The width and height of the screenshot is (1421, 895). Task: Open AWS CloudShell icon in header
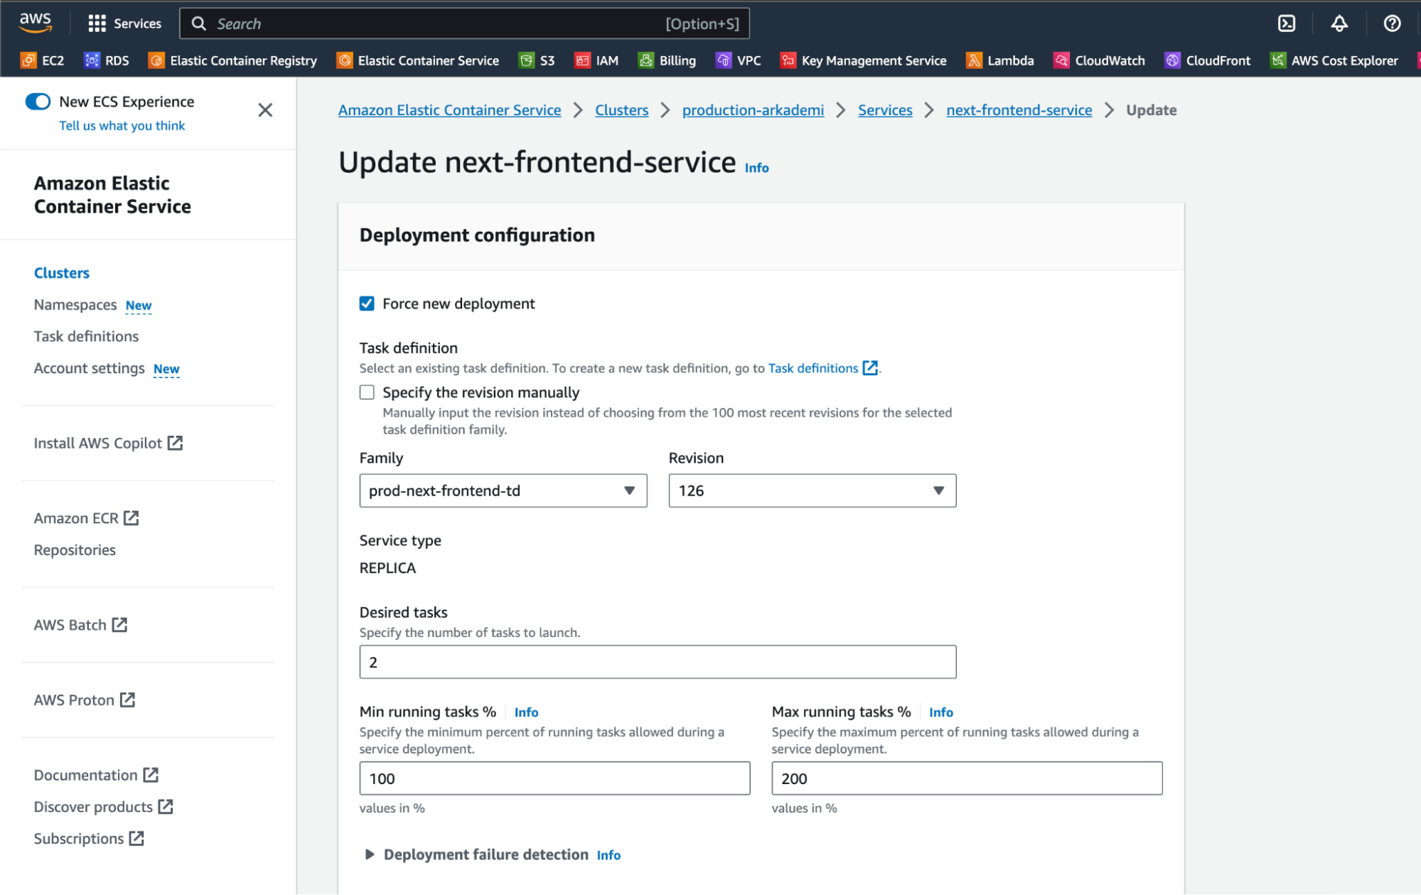[1286, 23]
